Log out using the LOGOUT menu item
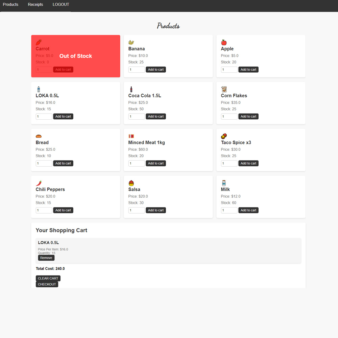Screen dimensions: 338x338 [x=61, y=5]
